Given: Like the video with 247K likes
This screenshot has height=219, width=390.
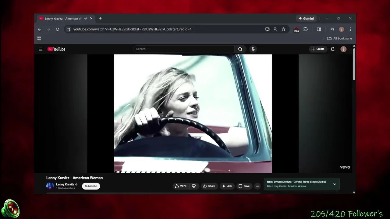Looking at the screenshot, I should (x=181, y=186).
